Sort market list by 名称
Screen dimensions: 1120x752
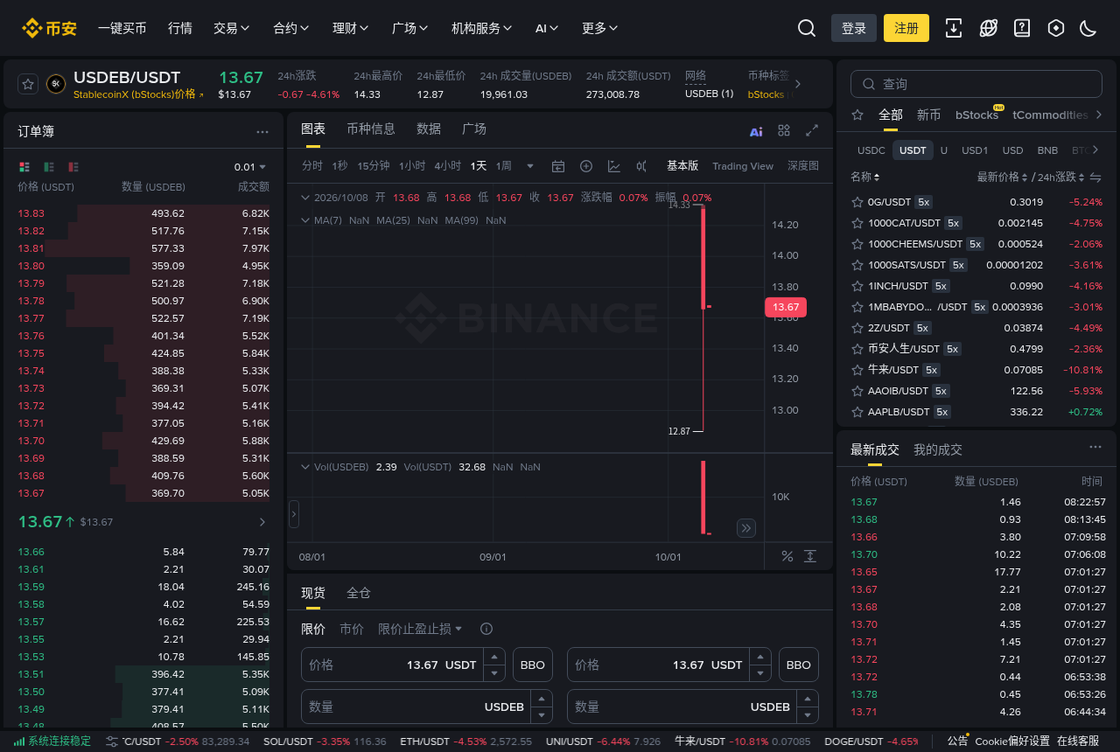point(865,177)
